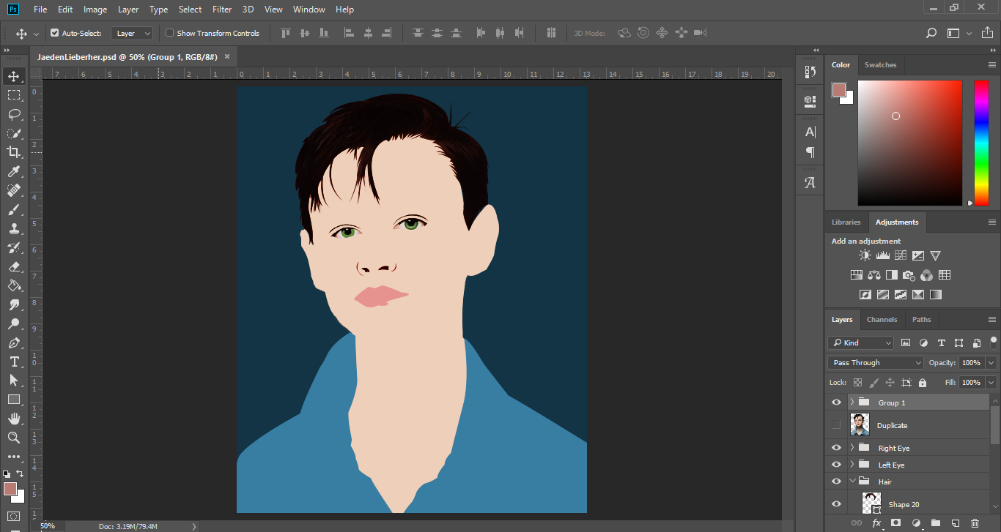Select the Eyedropper tool
This screenshot has width=1001, height=532.
point(13,171)
